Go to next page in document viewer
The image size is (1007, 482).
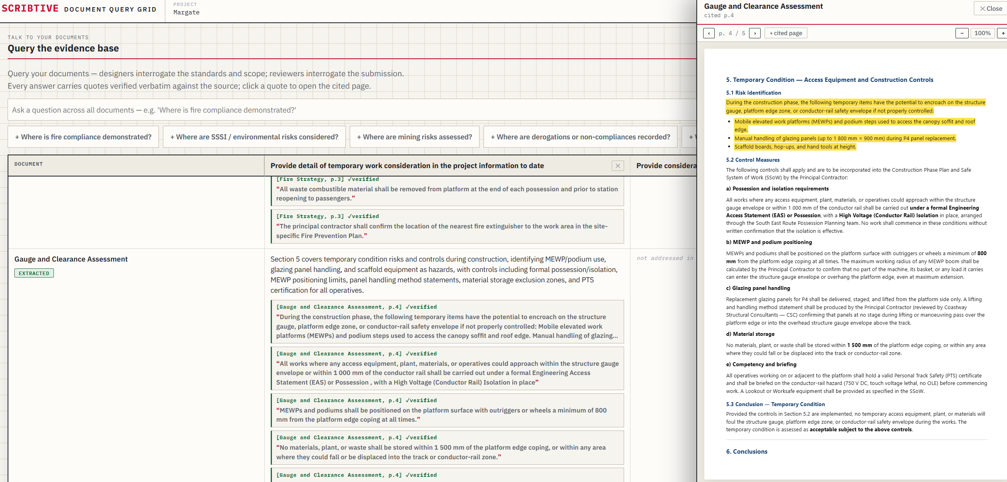click(x=755, y=33)
